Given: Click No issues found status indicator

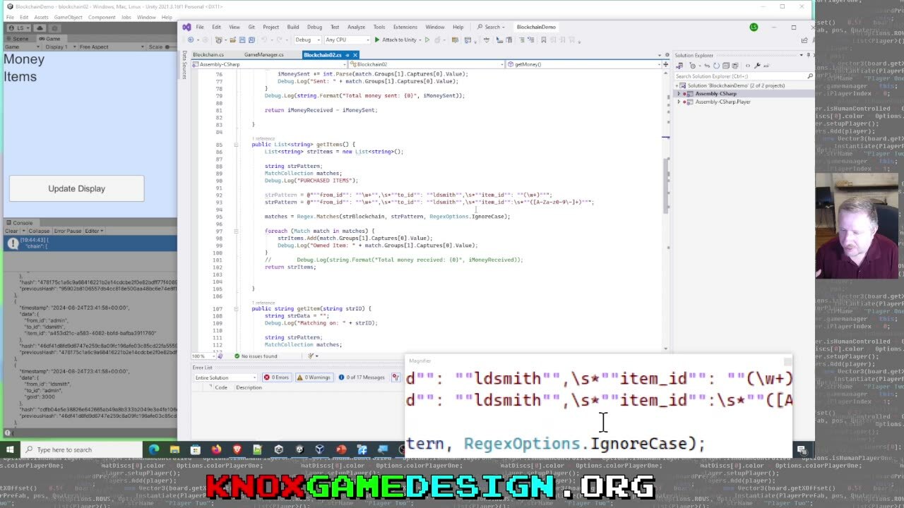Looking at the screenshot, I should tap(256, 356).
